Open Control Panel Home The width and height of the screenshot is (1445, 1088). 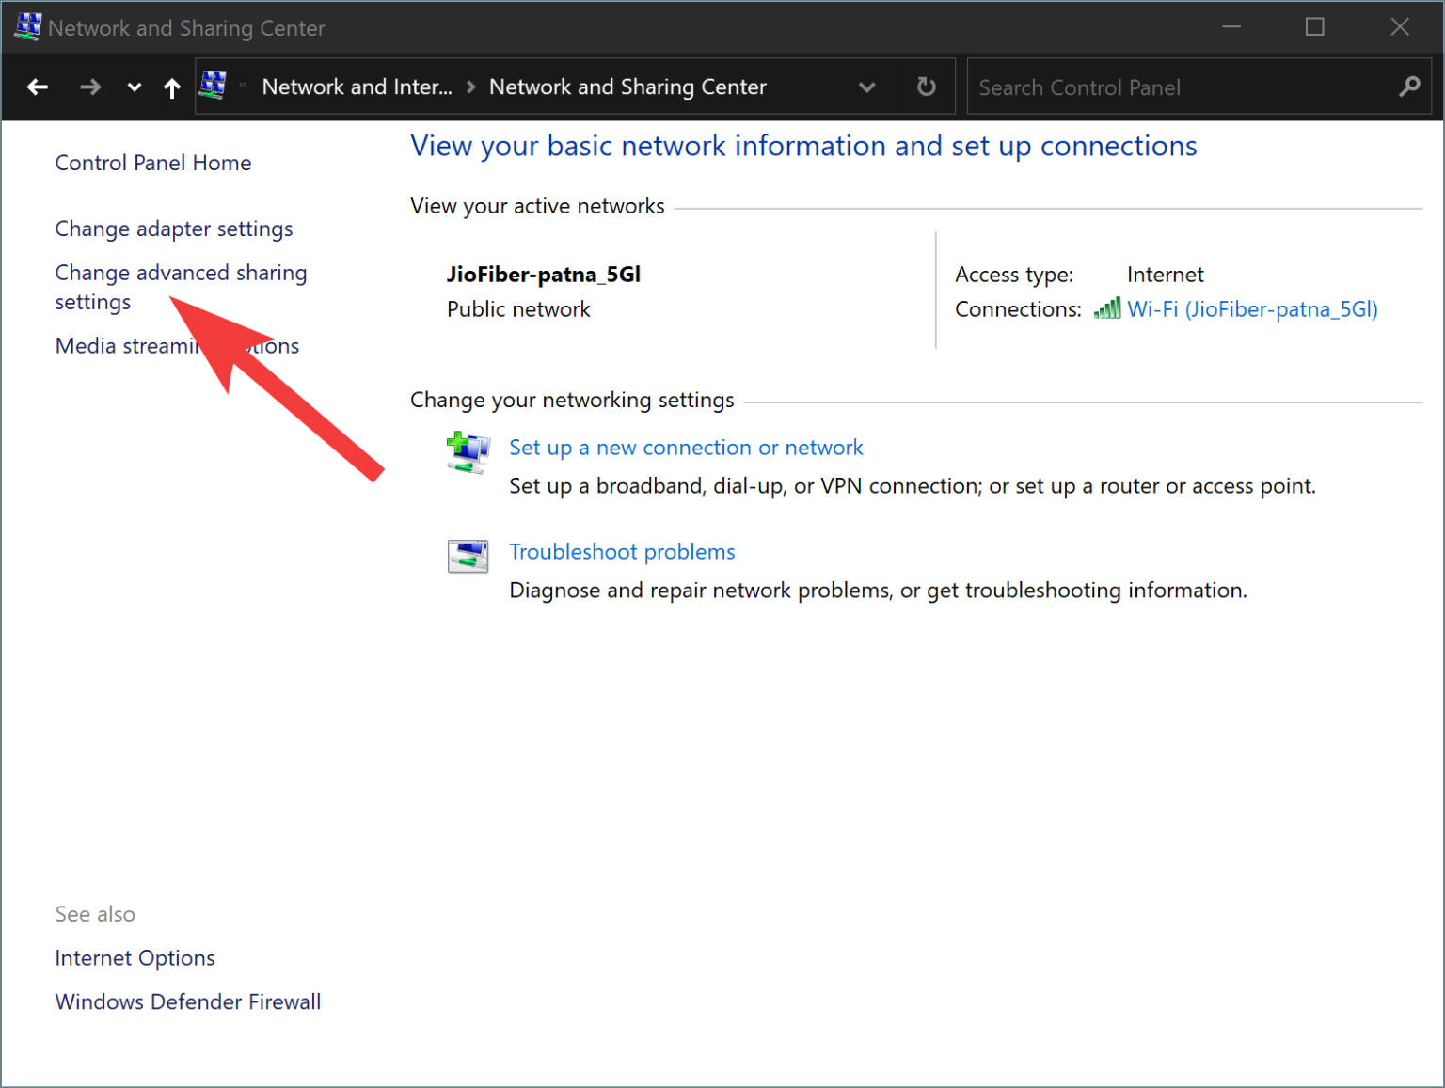(152, 162)
